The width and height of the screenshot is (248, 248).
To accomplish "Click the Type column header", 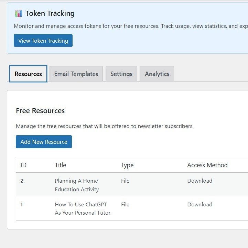I will click(x=127, y=165).
